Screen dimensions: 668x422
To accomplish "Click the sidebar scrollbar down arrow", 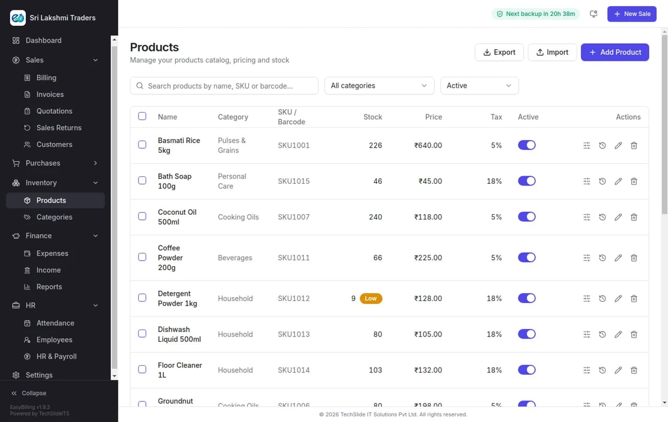I will tap(114, 376).
